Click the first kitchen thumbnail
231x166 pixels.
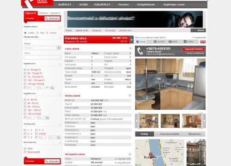tap(149, 121)
